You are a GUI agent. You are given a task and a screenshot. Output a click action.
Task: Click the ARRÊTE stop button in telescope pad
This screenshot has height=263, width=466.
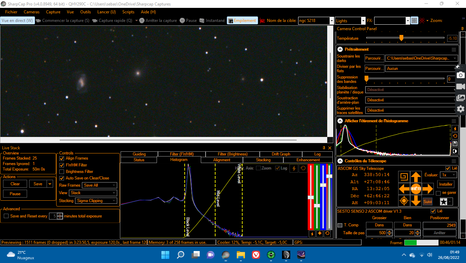(x=416, y=189)
